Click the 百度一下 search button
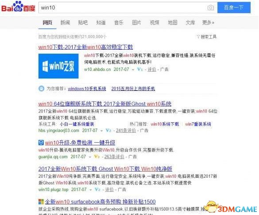The image size is (259, 215). 234,8
